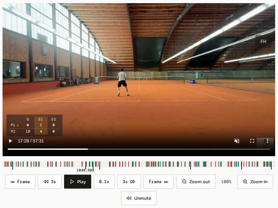Click the tall black marker at timeline's far right

point(271,165)
